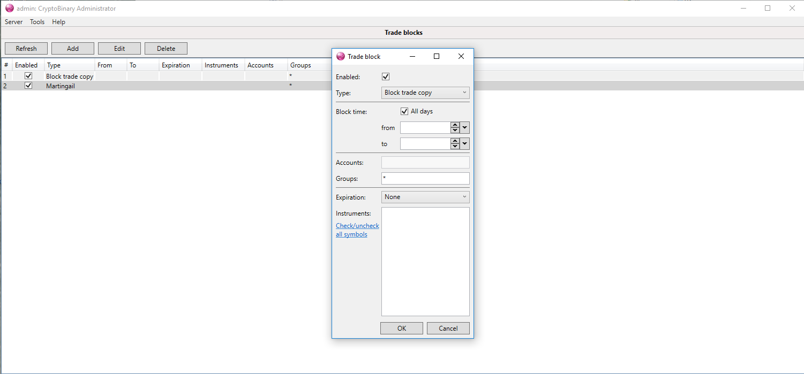Click the 'to' time picker dropdown arrow
Image resolution: width=804 pixels, height=374 pixels.
(464, 143)
